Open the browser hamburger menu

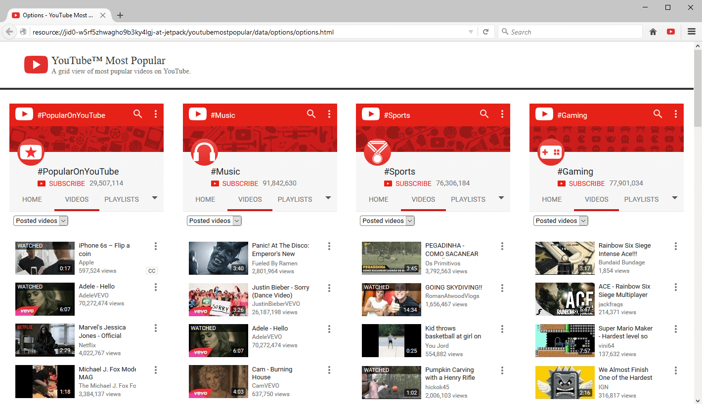692,32
